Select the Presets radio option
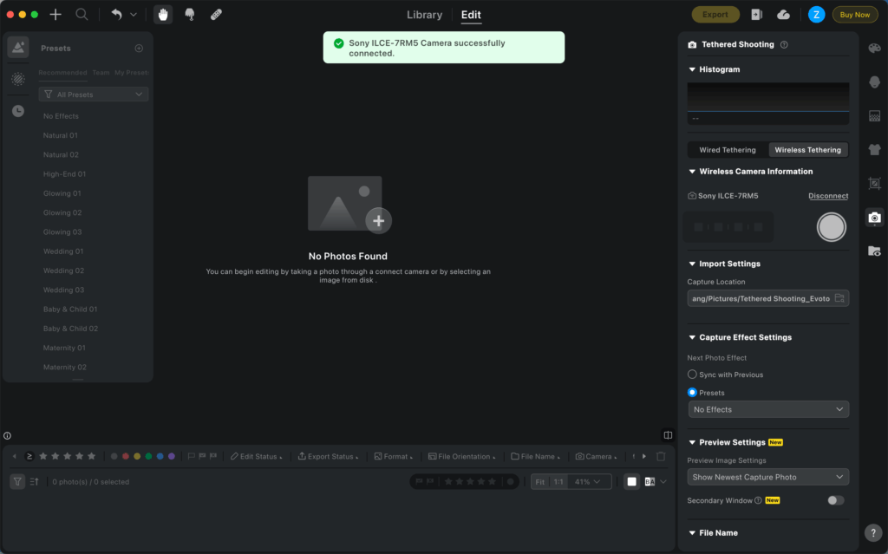The width and height of the screenshot is (888, 554). [x=692, y=393]
